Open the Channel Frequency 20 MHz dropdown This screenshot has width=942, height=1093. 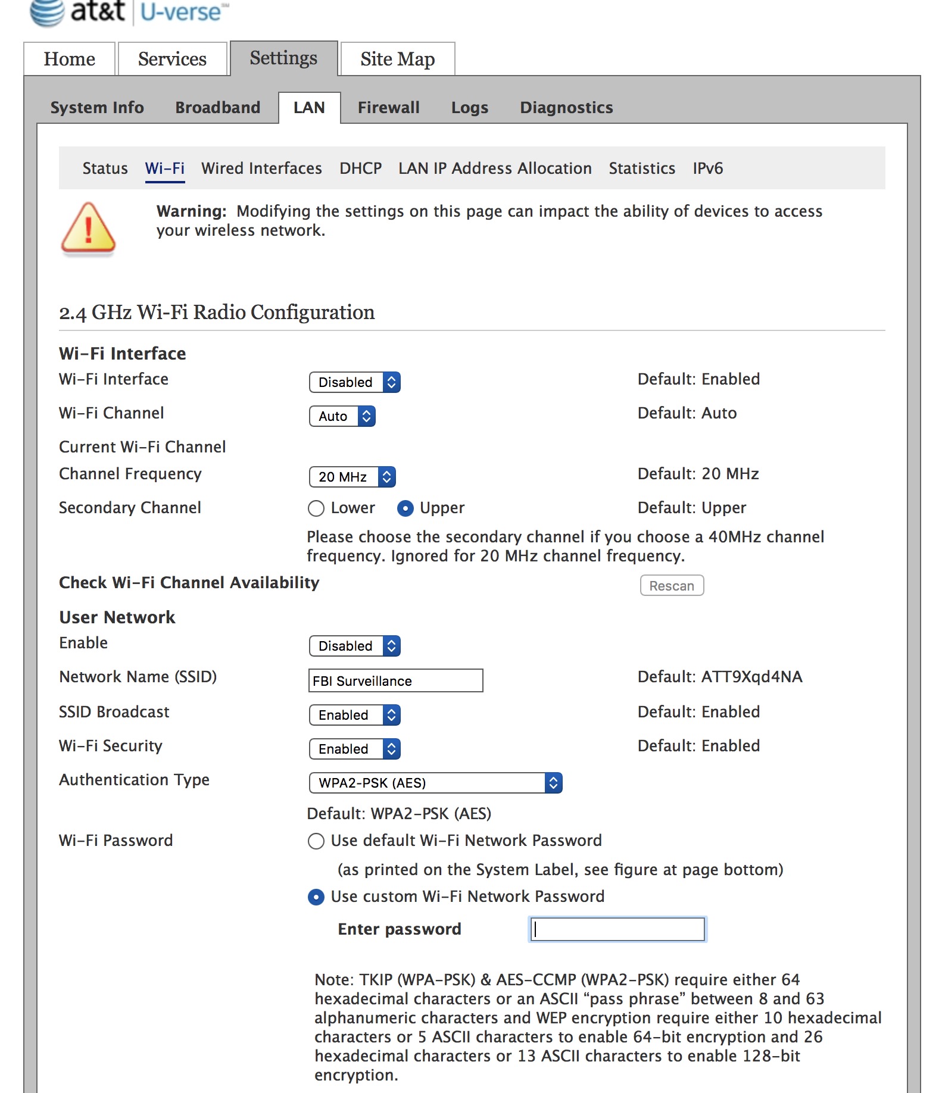[352, 477]
